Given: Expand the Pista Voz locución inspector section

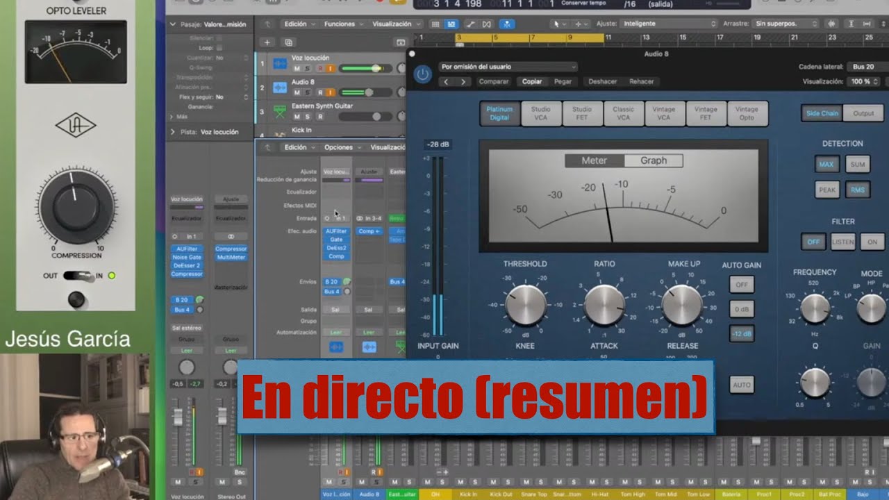Looking at the screenshot, I should [173, 131].
